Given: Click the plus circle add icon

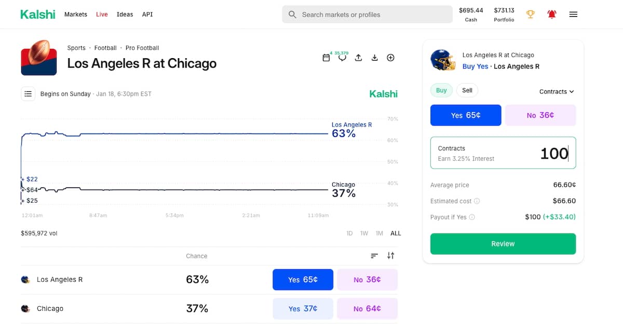Looking at the screenshot, I should (390, 58).
